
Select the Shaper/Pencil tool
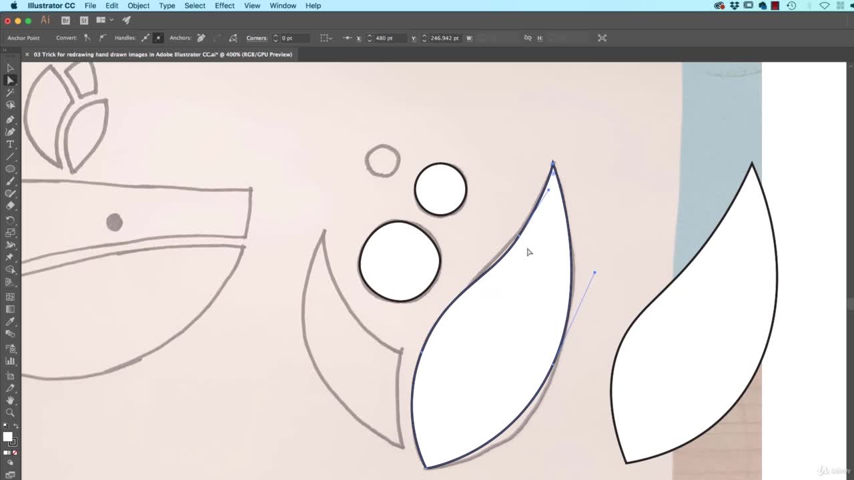10,193
